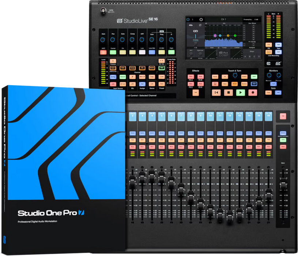Select Home in the Touch & Turn section

(x=215, y=76)
